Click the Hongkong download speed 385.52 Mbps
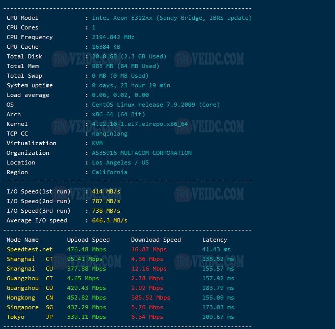 coord(150,298)
